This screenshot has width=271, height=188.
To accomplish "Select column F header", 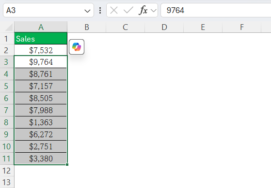I will 242,27.
